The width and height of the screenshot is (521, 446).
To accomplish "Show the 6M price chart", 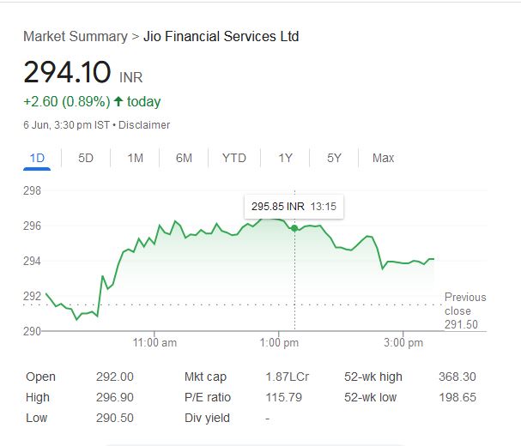I will pyautogui.click(x=184, y=158).
